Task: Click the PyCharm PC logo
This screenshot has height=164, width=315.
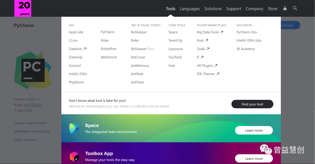Action: (x=33, y=70)
